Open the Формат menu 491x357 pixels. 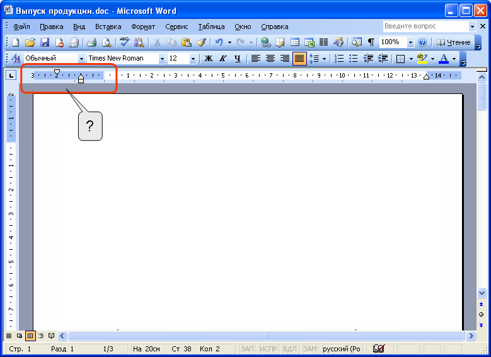[x=143, y=26]
